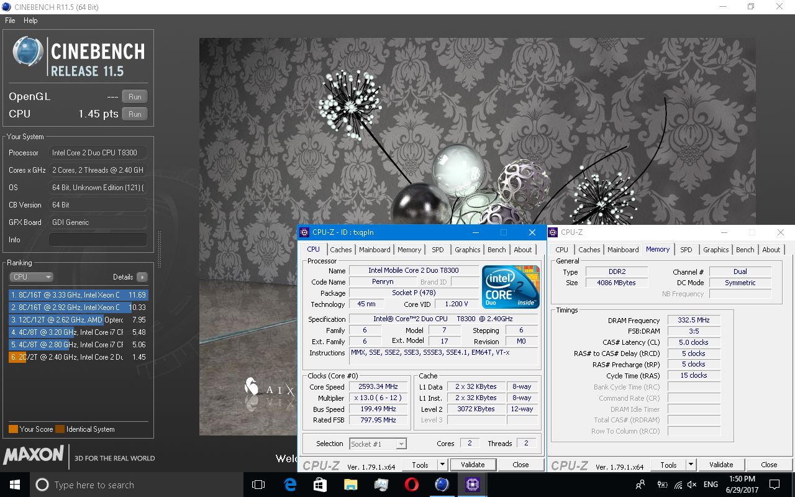
Task: Open the File menu in Cinebench
Action: click(10, 21)
